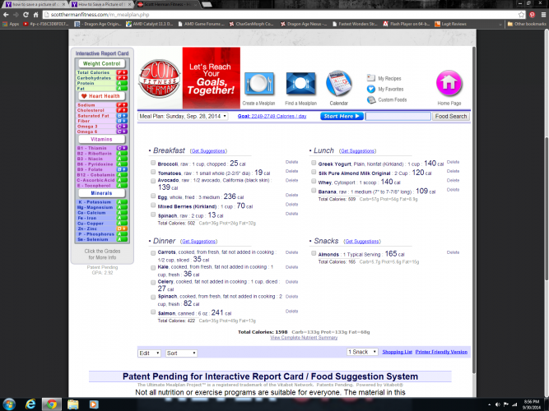Open the Meal Plan date dropdown

[226, 117]
